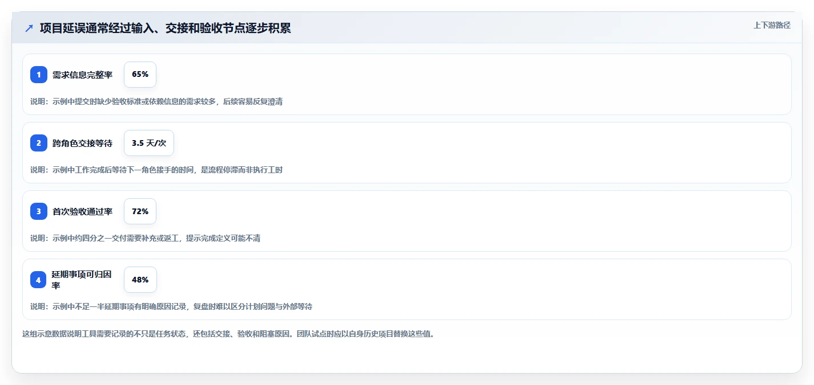Click the number 2 step badge

point(39,143)
